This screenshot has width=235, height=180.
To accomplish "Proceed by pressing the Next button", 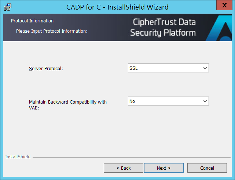I will pyautogui.click(x=164, y=168).
